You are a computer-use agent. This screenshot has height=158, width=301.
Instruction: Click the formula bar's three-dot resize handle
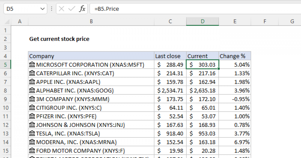(52, 9)
